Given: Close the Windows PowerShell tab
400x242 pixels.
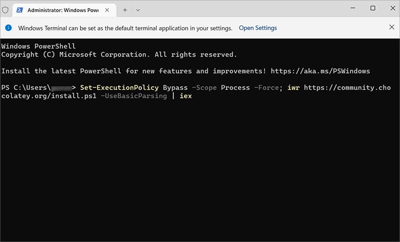Looking at the screenshot, I should click(109, 10).
